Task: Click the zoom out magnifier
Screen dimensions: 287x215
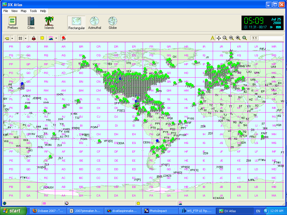Action: coord(232,38)
